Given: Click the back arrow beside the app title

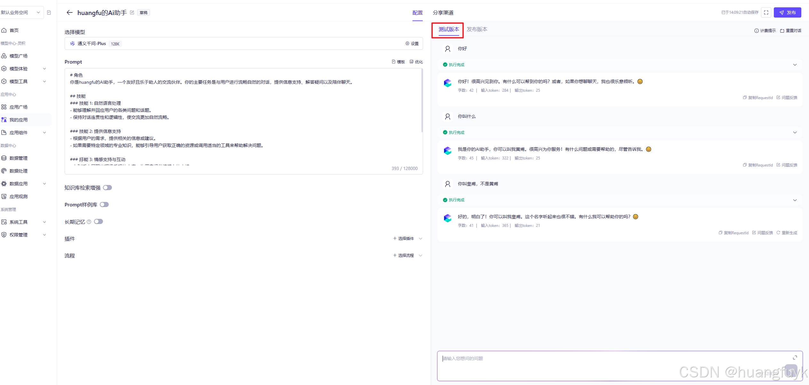Looking at the screenshot, I should pyautogui.click(x=69, y=12).
